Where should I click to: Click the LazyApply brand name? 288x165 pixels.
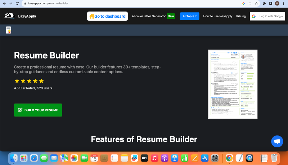coord(27,16)
